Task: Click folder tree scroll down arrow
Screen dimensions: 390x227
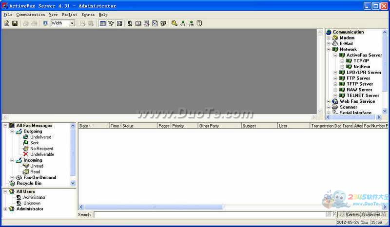Action: (73, 183)
